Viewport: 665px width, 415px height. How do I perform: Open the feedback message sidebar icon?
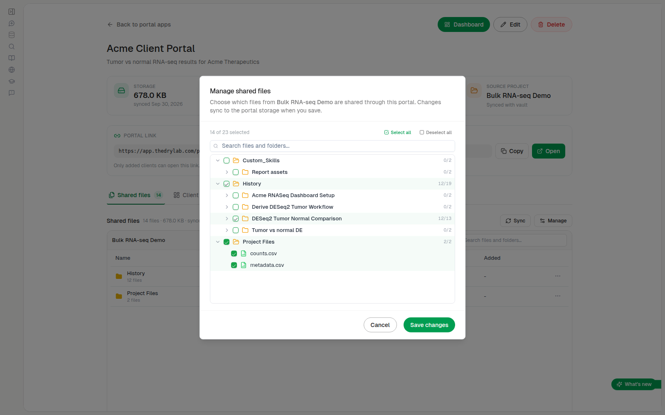12,93
